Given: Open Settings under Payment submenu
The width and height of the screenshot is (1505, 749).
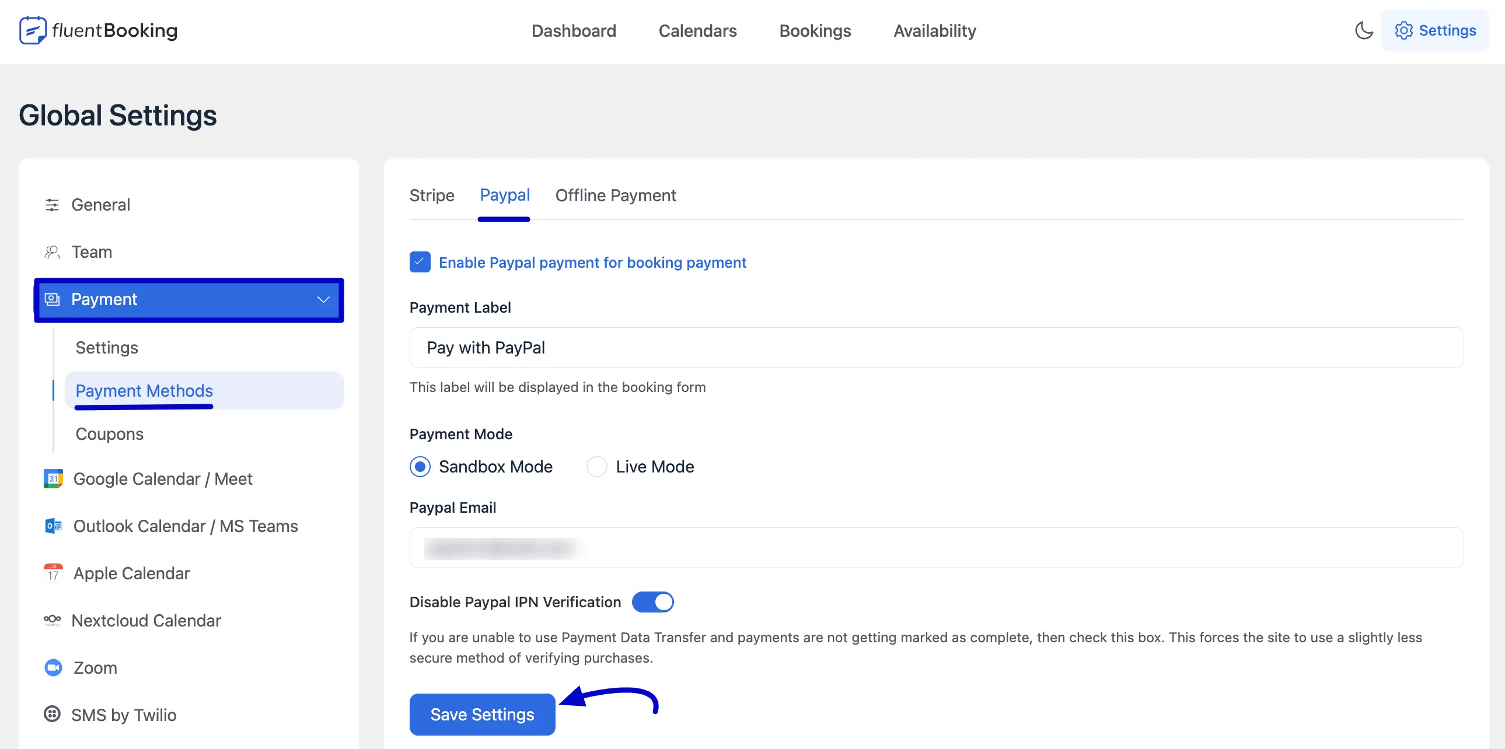Looking at the screenshot, I should [x=107, y=348].
